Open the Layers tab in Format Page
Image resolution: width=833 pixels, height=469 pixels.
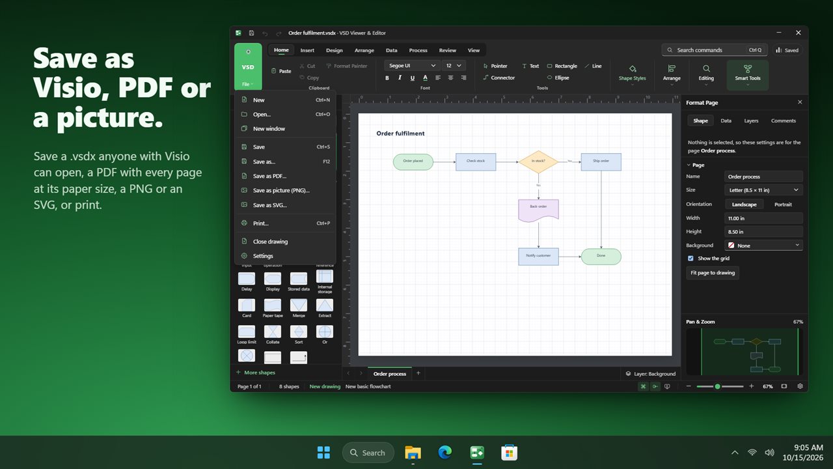tap(751, 121)
